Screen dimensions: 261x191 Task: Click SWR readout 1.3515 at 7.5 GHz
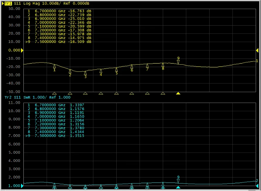coord(77,136)
